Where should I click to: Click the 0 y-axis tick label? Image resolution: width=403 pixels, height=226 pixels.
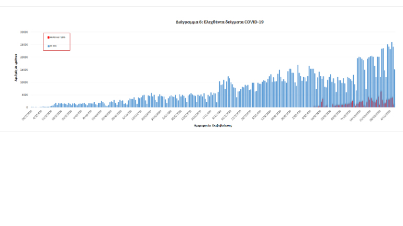pos(27,107)
